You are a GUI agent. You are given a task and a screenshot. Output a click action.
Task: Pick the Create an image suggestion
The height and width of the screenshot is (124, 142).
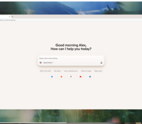coord(86,71)
